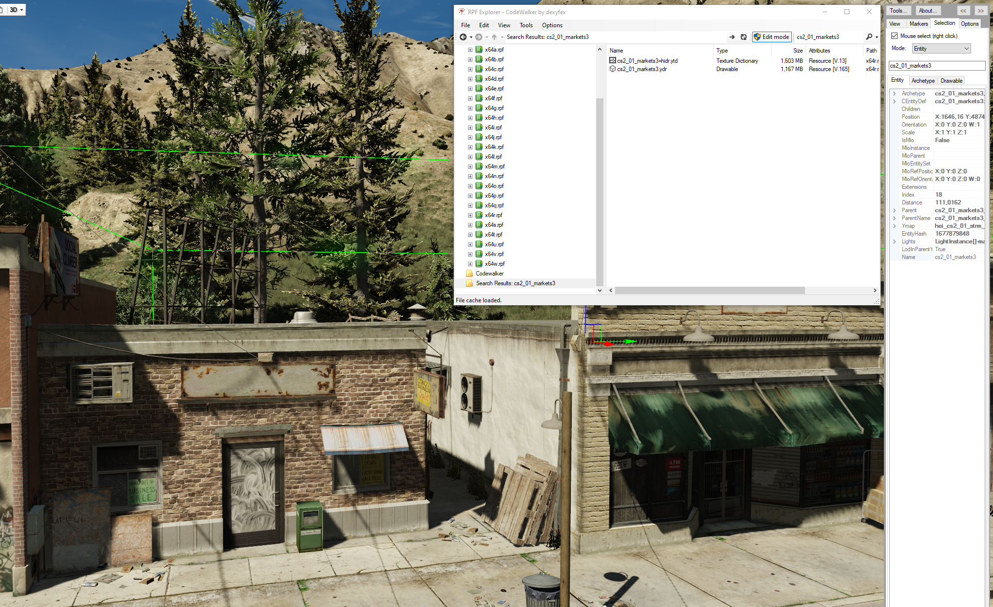
Task: Click the Tools... button
Action: [x=898, y=11]
